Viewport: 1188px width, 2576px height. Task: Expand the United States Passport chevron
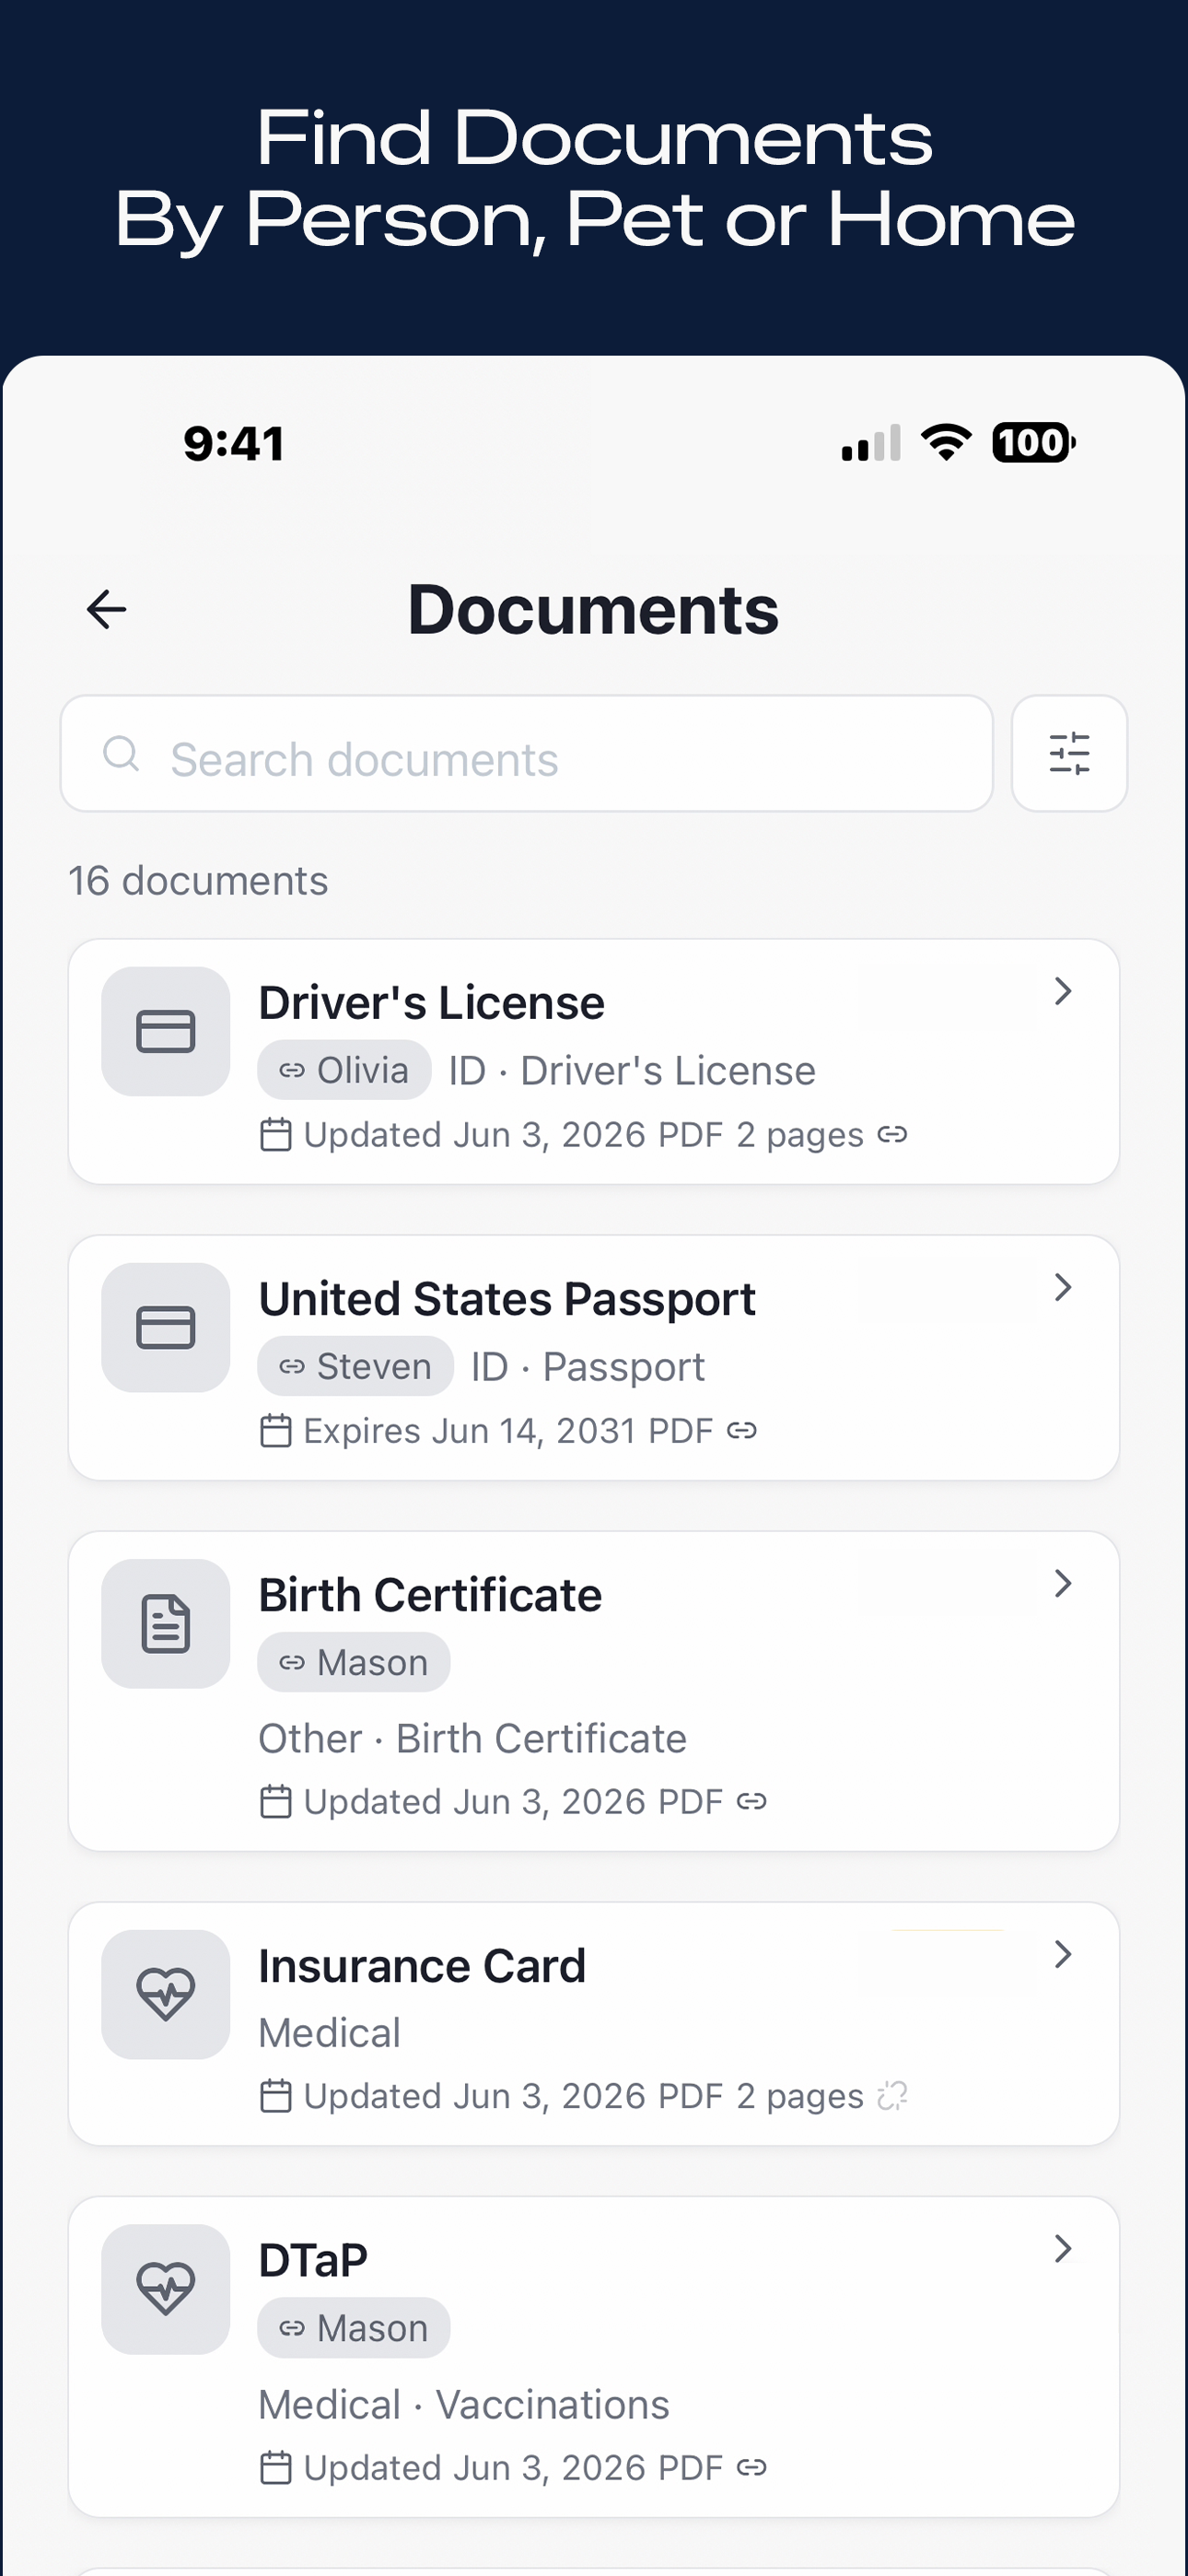click(x=1063, y=1287)
